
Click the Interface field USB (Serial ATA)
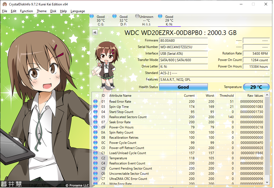point(183,53)
